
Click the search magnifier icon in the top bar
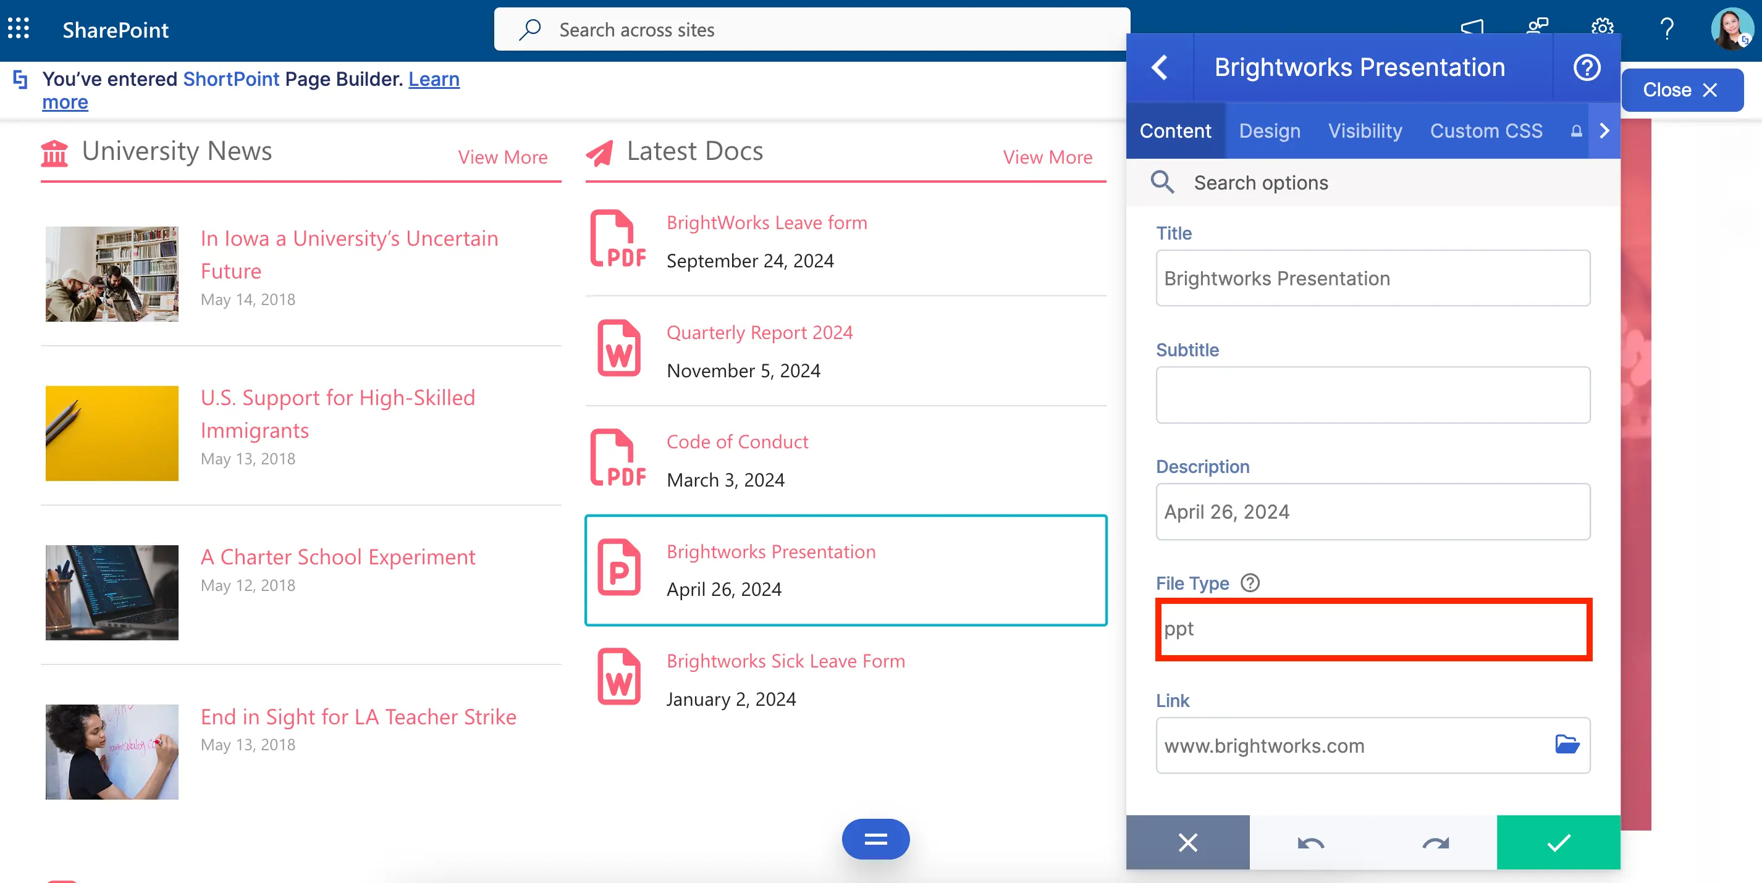tap(529, 30)
